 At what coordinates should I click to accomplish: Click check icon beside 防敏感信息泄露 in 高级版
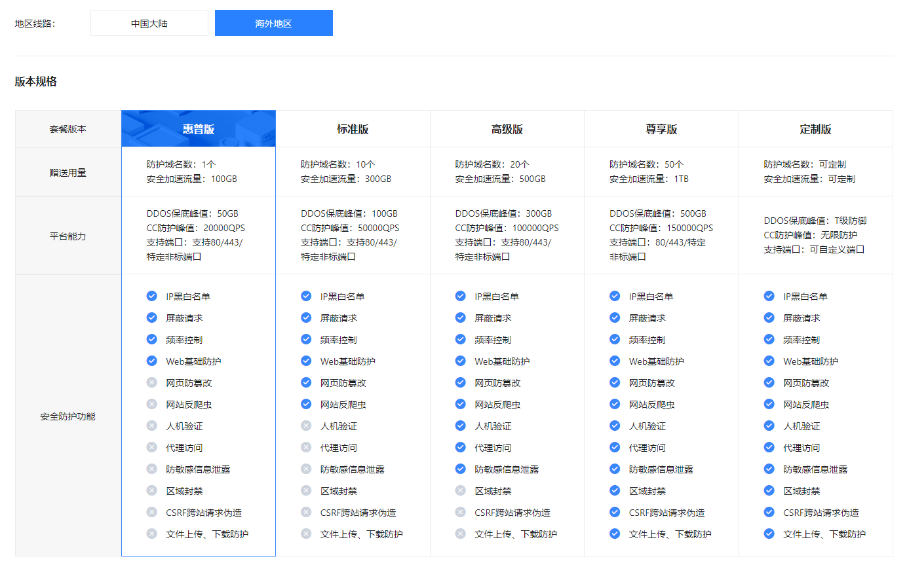tap(461, 469)
